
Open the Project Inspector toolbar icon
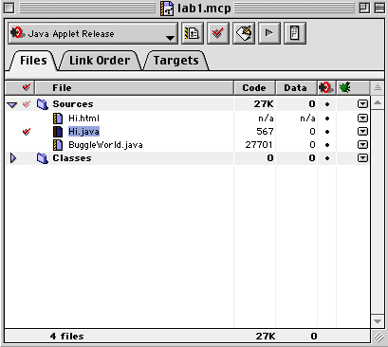pos(295,33)
